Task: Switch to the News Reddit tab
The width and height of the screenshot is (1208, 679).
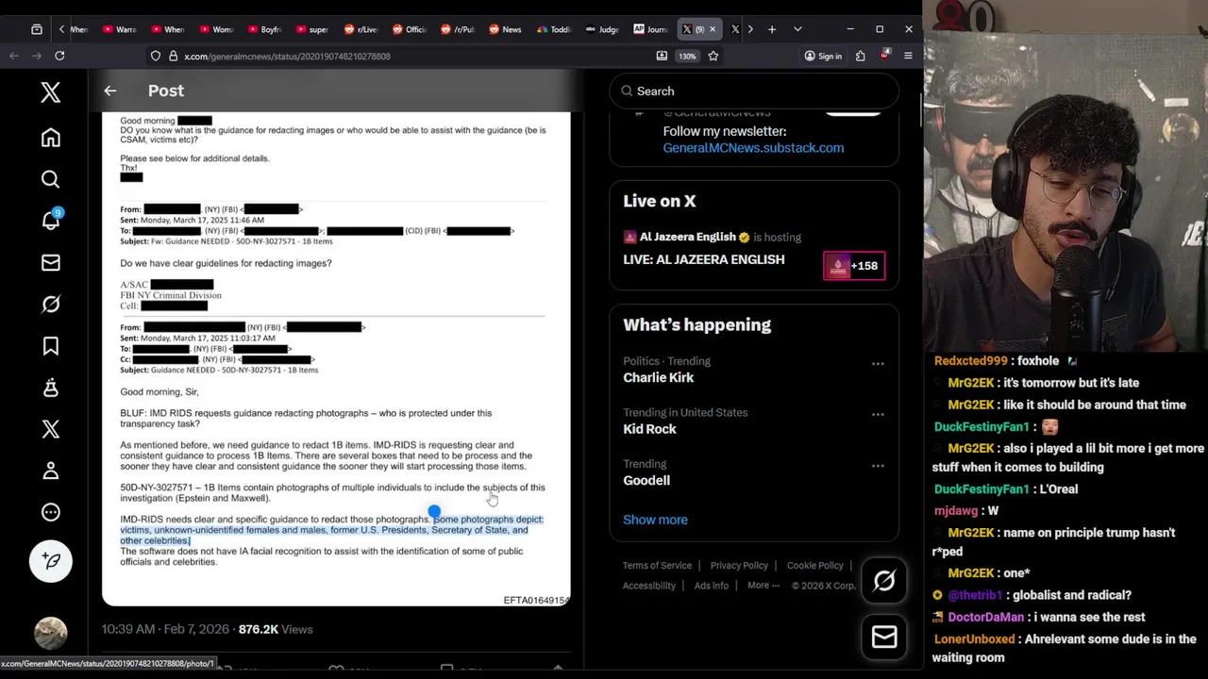Action: [x=505, y=29]
